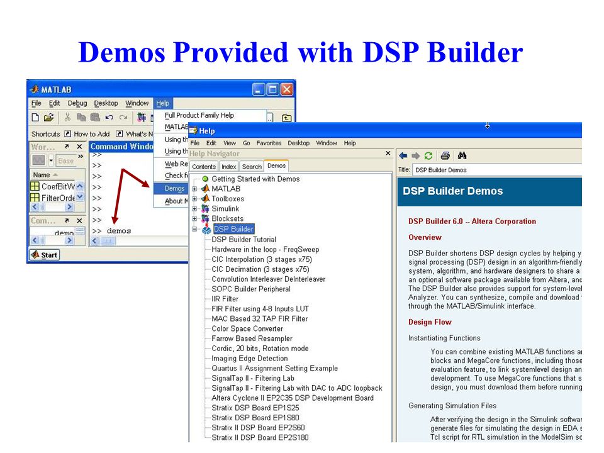The width and height of the screenshot is (604, 453).
Task: Open Hardware in the loop - FreqSweep demo
Action: coord(265,249)
